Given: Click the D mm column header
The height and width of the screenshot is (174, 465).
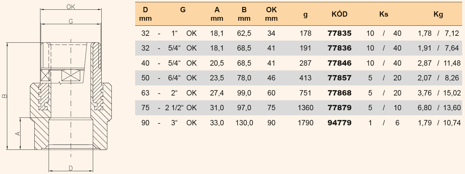Looking at the screenshot, I should 146,14.
